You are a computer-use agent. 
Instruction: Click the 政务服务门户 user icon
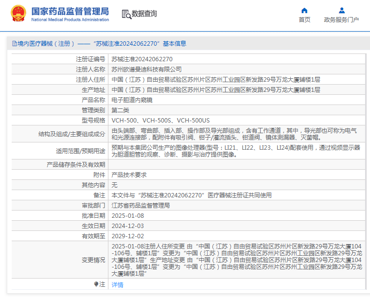pyautogui.click(x=341, y=10)
